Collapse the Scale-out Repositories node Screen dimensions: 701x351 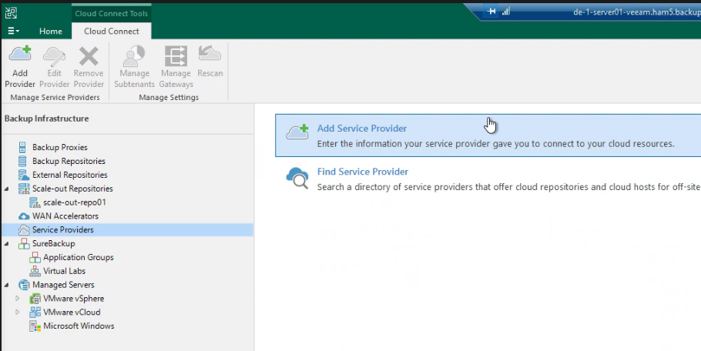pyautogui.click(x=7, y=189)
